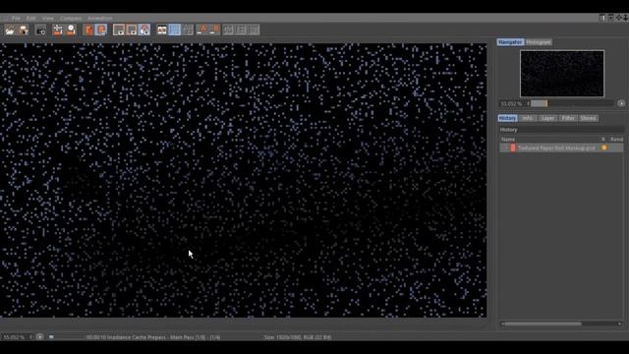Click the save image as icon
This screenshot has width=629, height=354.
(24, 29)
